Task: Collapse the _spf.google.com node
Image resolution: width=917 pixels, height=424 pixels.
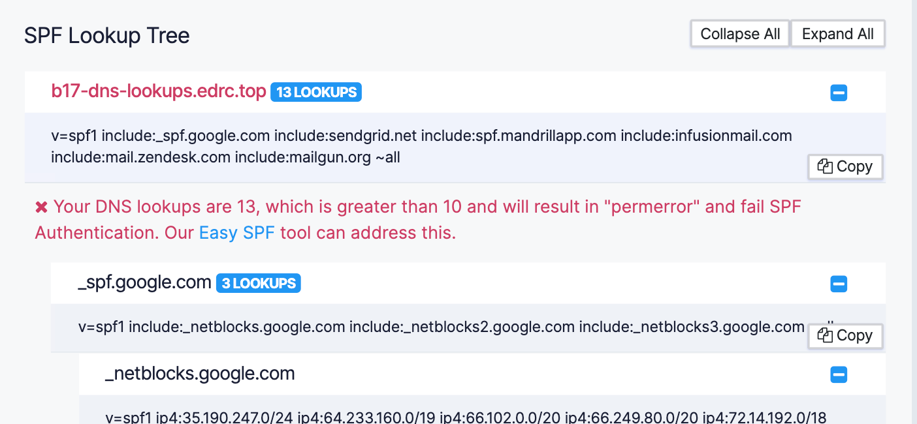Action: click(839, 284)
